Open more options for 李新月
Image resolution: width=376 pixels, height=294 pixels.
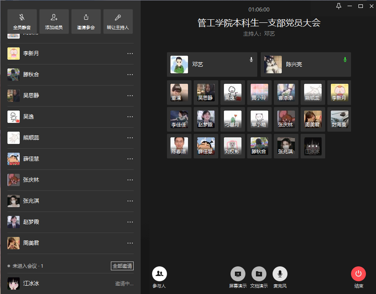[x=130, y=54]
